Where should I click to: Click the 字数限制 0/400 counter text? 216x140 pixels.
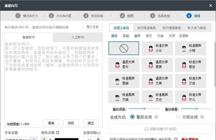18,124
